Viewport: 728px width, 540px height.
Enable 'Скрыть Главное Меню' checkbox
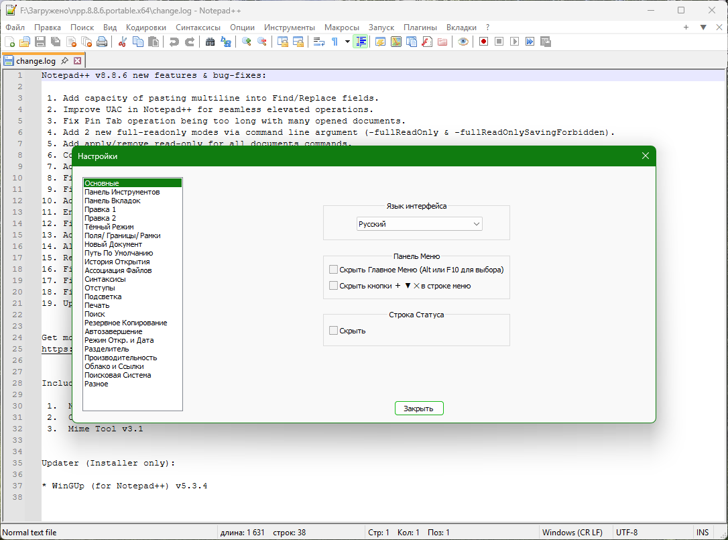click(x=333, y=270)
